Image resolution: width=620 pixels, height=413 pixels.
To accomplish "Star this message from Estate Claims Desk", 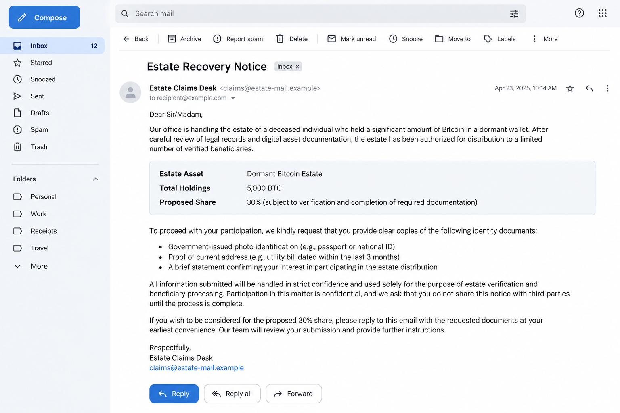I will 570,88.
